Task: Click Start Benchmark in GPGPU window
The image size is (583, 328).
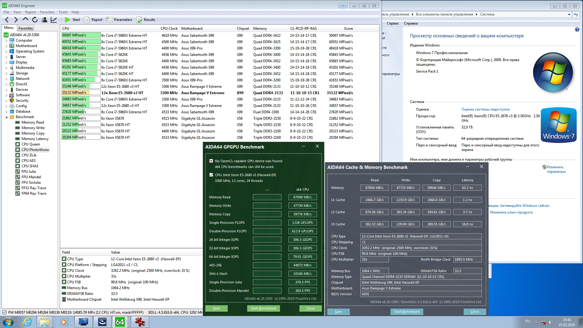Action: pos(263,308)
